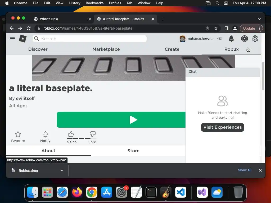Click the page vertical scrollbar
Screen dimensions: 271x203
tap(263, 76)
